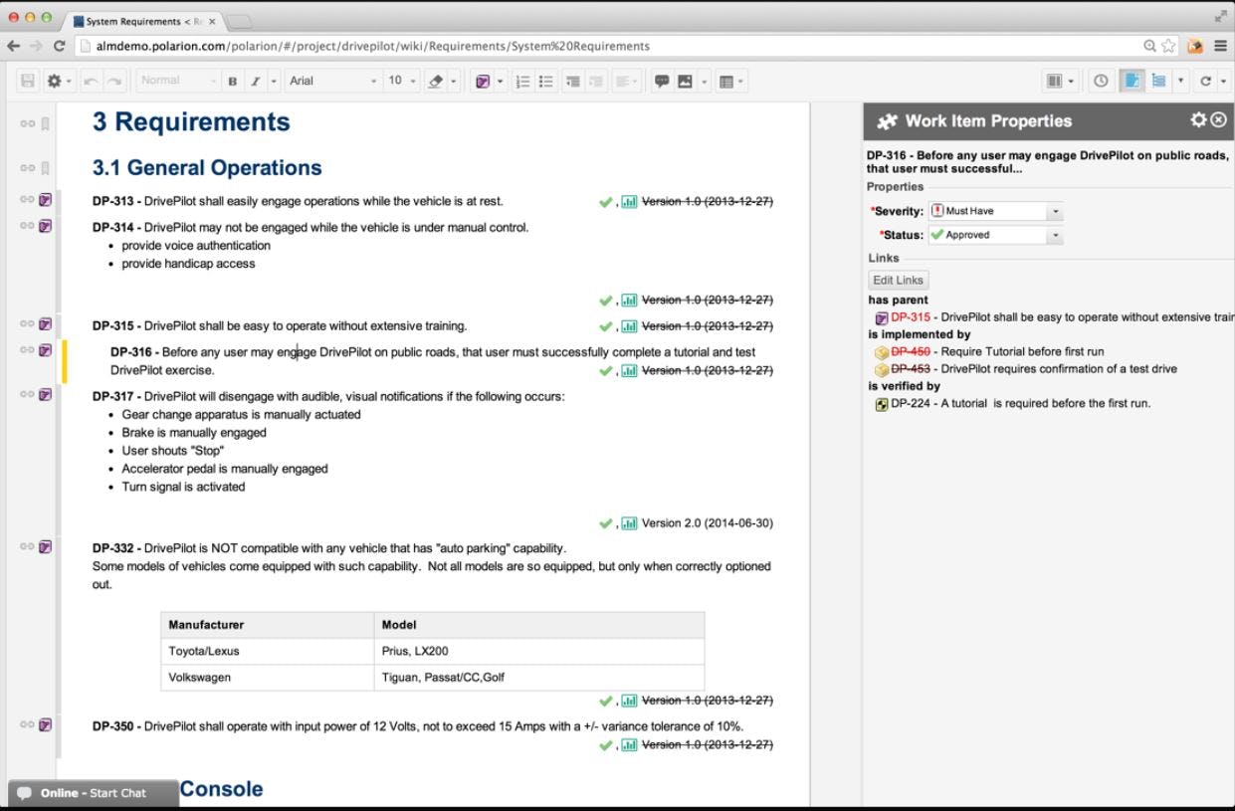Click the Edit Links button

[898, 280]
